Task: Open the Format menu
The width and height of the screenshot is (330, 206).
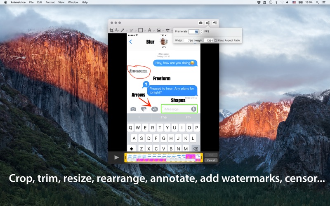Action: [50, 2]
